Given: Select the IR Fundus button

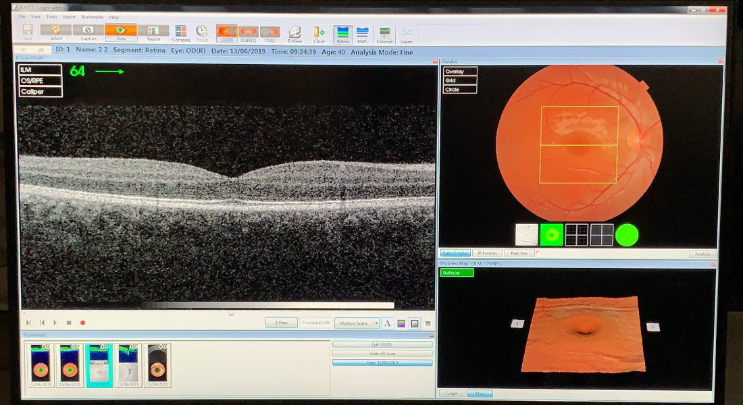Looking at the screenshot, I should tap(487, 253).
